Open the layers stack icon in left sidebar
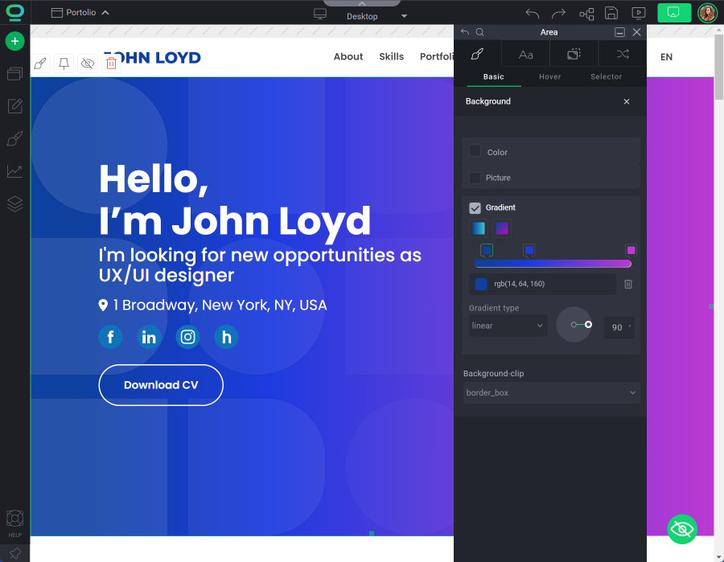This screenshot has width=724, height=562. click(x=14, y=204)
